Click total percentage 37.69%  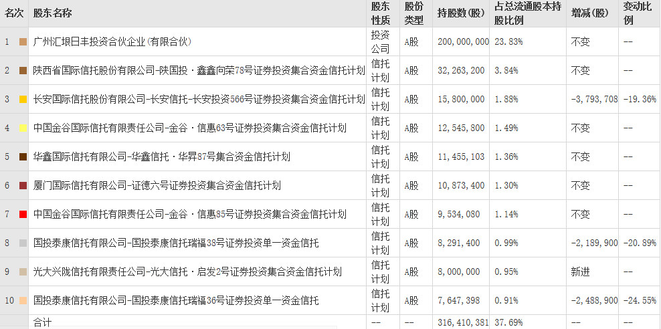click(509, 323)
